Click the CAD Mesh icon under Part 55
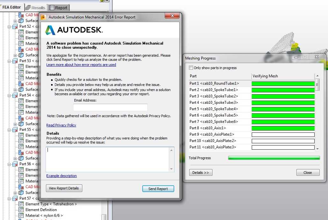Screen dimensions: 328x220 pyautogui.click(x=21, y=153)
